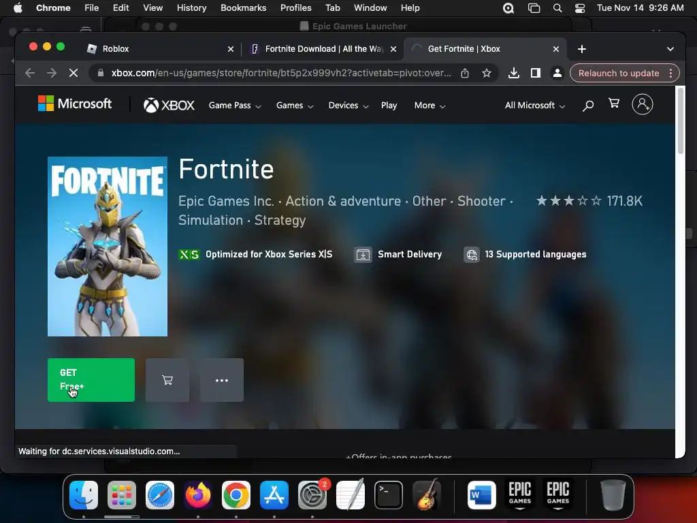
Task: Open the Bookmarks menu
Action: click(x=243, y=8)
